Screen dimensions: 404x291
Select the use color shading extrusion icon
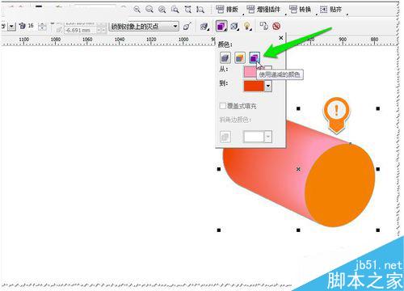click(x=255, y=57)
